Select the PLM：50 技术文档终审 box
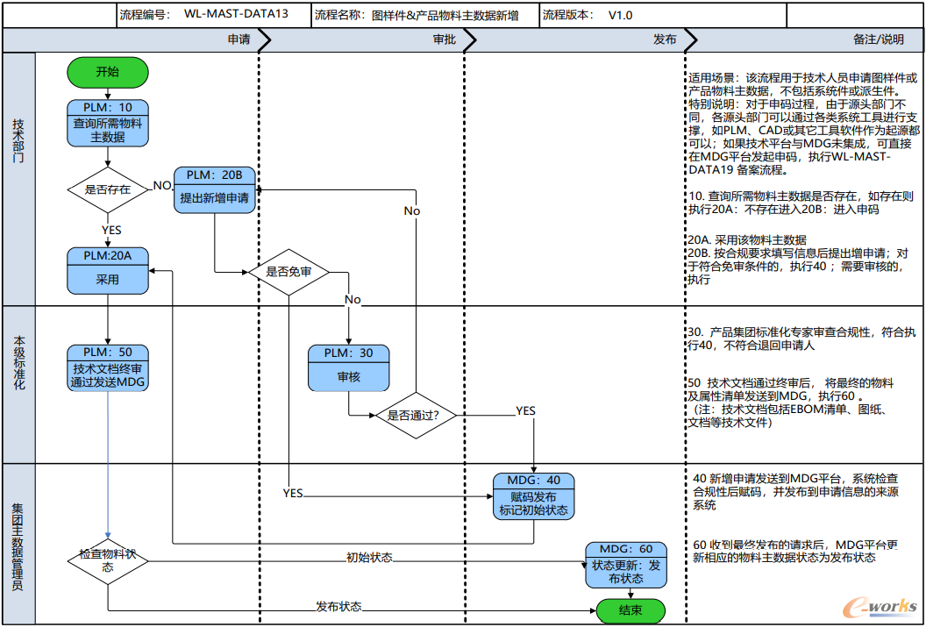This screenshot has height=627, width=926. tap(108, 367)
